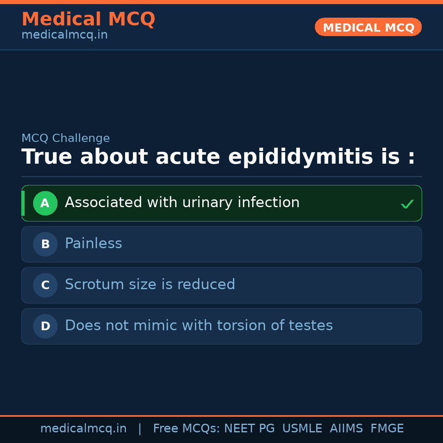Click the B letter circle icon
The height and width of the screenshot is (443, 443).
pos(45,244)
